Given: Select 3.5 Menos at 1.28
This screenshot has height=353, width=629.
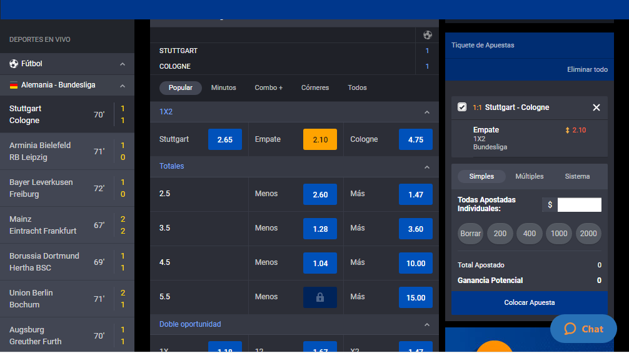Looking at the screenshot, I should (320, 229).
